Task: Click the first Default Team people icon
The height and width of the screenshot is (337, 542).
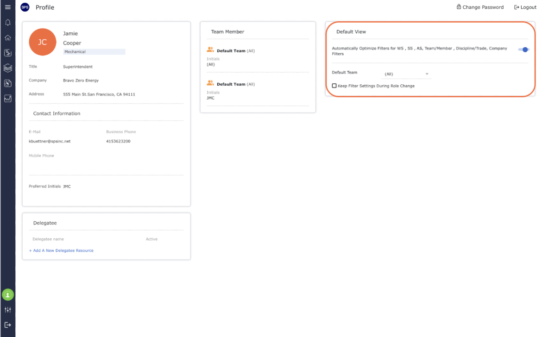Action: pos(210,50)
